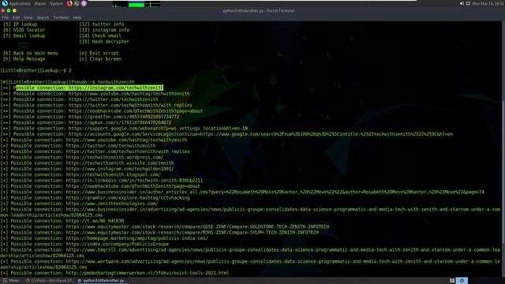Click the purple launcher icon in top panel
The image size is (505, 284).
pos(84,3)
